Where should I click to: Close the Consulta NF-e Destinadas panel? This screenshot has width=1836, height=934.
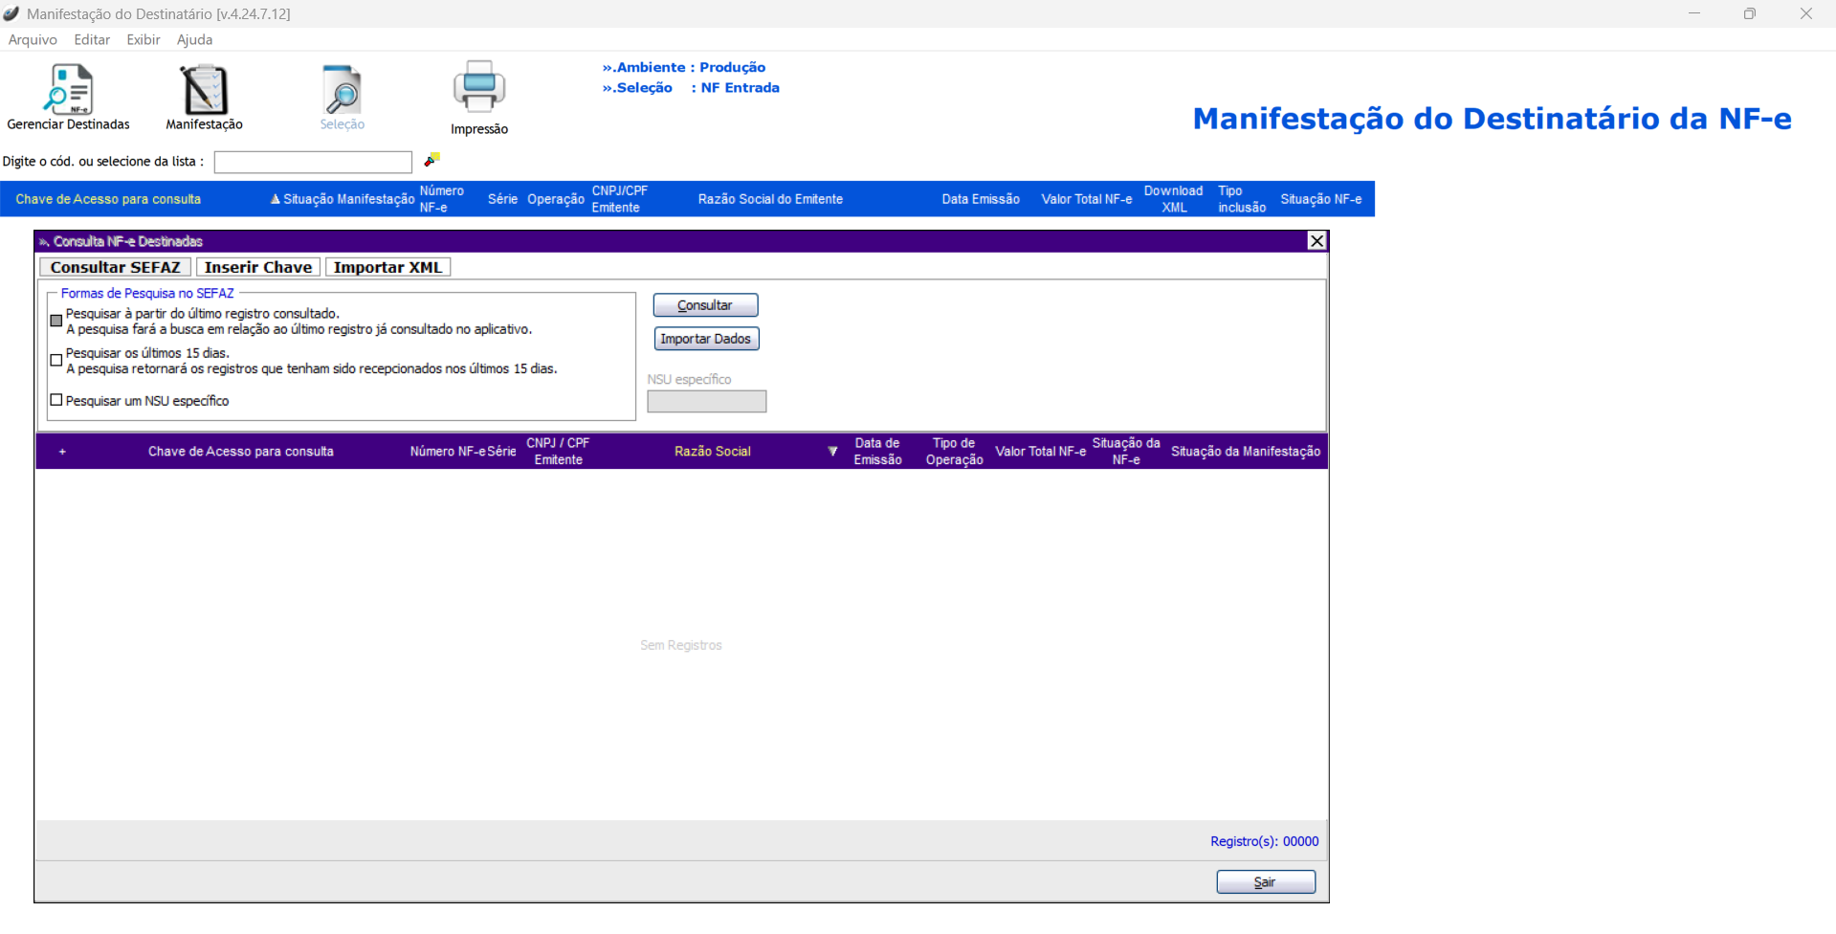(x=1316, y=241)
